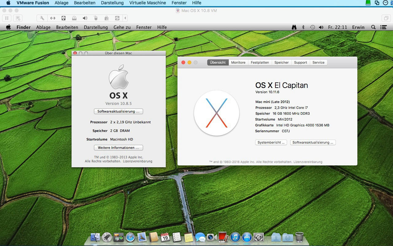
Task: Select the Übersicht tab
Action: click(218, 62)
